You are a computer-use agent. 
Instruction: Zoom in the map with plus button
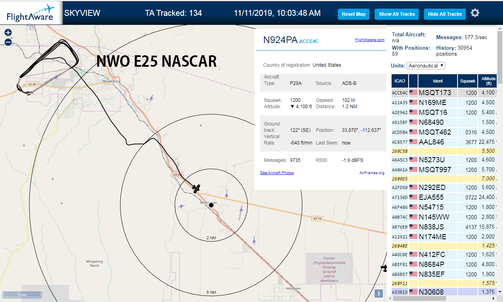[x=8, y=33]
